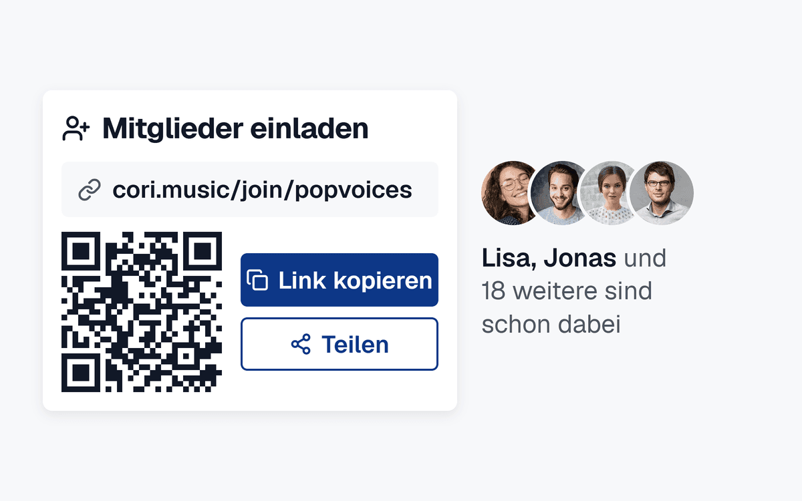Screen dimensions: 802x501
Task: Click the Mitglieder einladen heading
Action: tap(235, 128)
